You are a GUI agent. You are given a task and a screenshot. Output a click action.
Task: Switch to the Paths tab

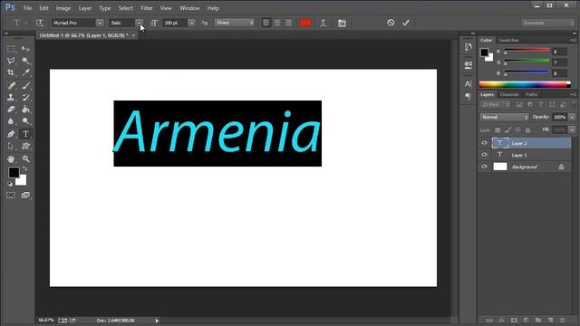(532, 94)
